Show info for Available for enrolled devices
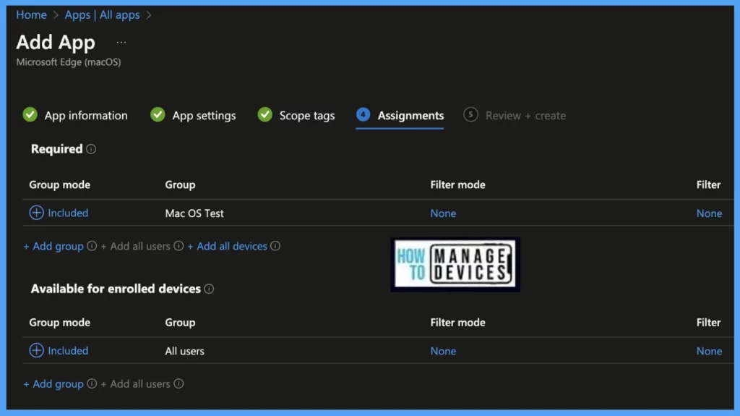Screen dimensions: 740x416 (209, 289)
